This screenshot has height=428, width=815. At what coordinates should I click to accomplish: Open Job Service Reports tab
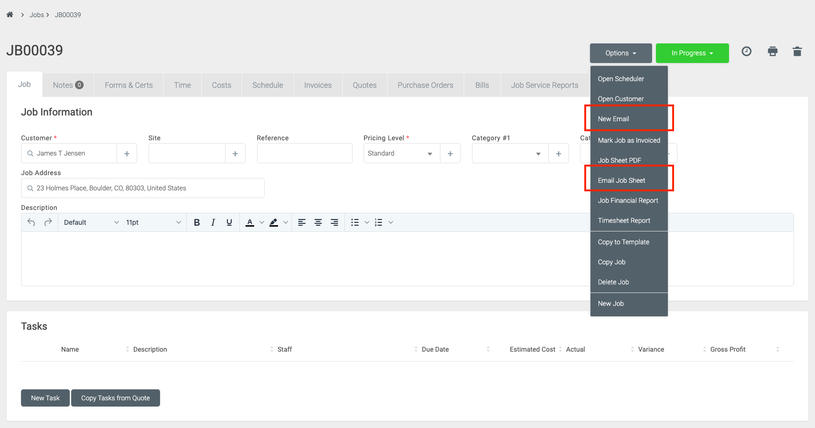pos(545,85)
